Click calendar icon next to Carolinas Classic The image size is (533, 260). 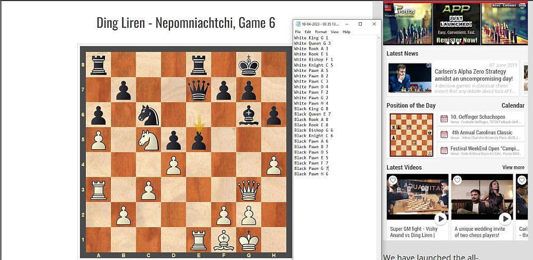(445, 134)
